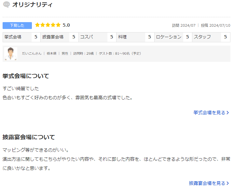The width and height of the screenshot is (234, 192).
Task: Open the 披露宴会場を見る link
Action: [207, 183]
